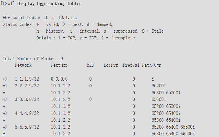This screenshot has width=219, height=137.
Task: Click the 5.5.5.9/32 network entry
Action: coord(27,127)
